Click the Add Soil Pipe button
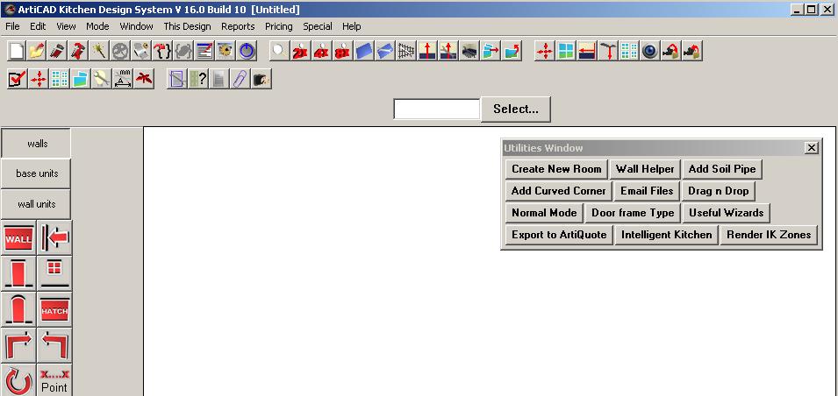The image size is (838, 396). coord(722,168)
